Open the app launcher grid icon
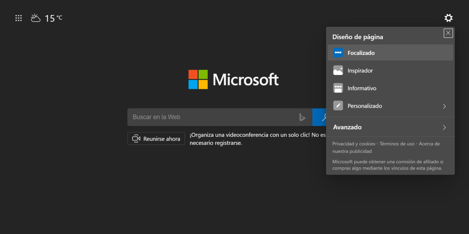 pyautogui.click(x=19, y=18)
